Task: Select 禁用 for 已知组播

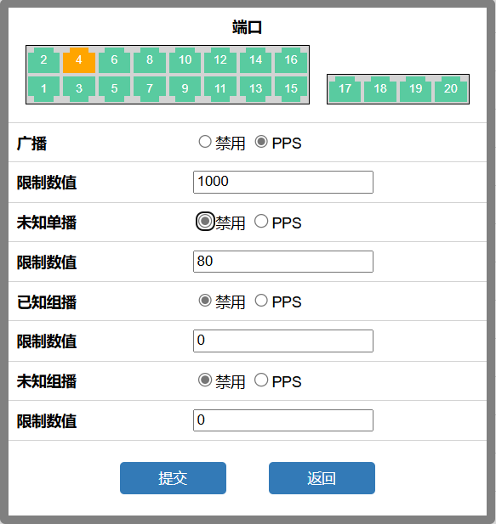Action: (x=205, y=301)
